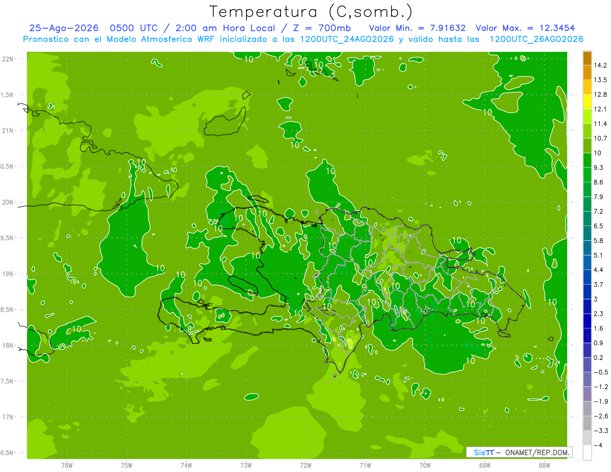The width and height of the screenshot is (611, 472).
Task: Click the legend value '13.5'
Action: pyautogui.click(x=600, y=80)
